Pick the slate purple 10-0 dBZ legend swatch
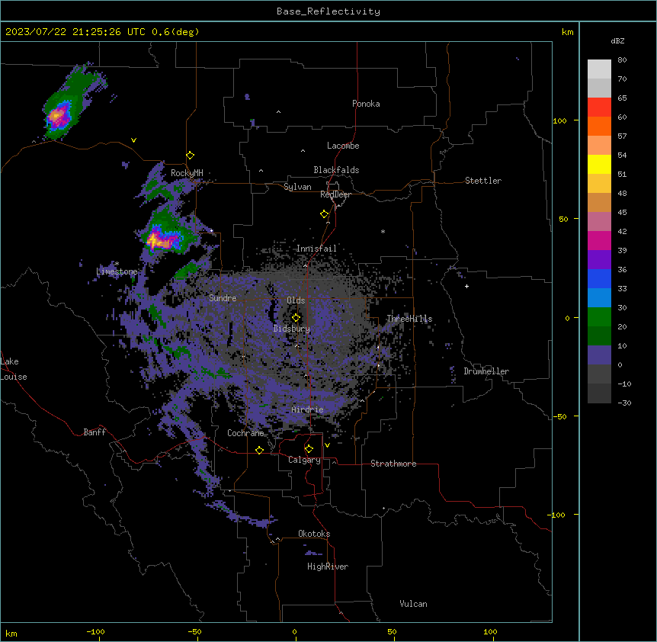The image size is (657, 642). (599, 355)
